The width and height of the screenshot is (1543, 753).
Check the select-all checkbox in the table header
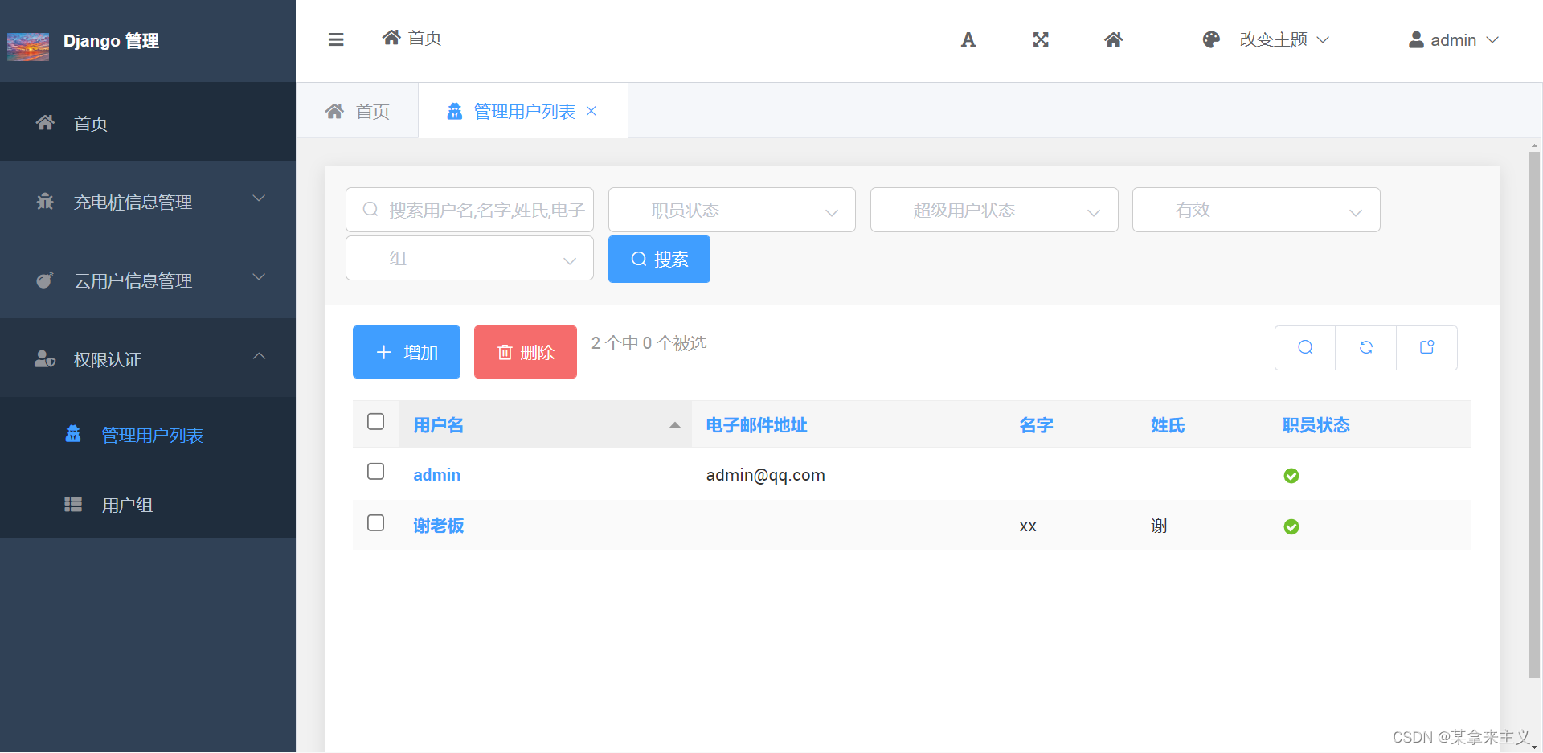[375, 421]
